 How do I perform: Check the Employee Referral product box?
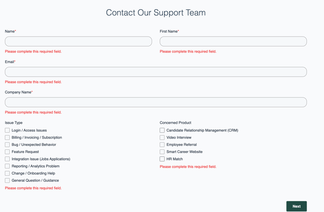tap(162, 144)
